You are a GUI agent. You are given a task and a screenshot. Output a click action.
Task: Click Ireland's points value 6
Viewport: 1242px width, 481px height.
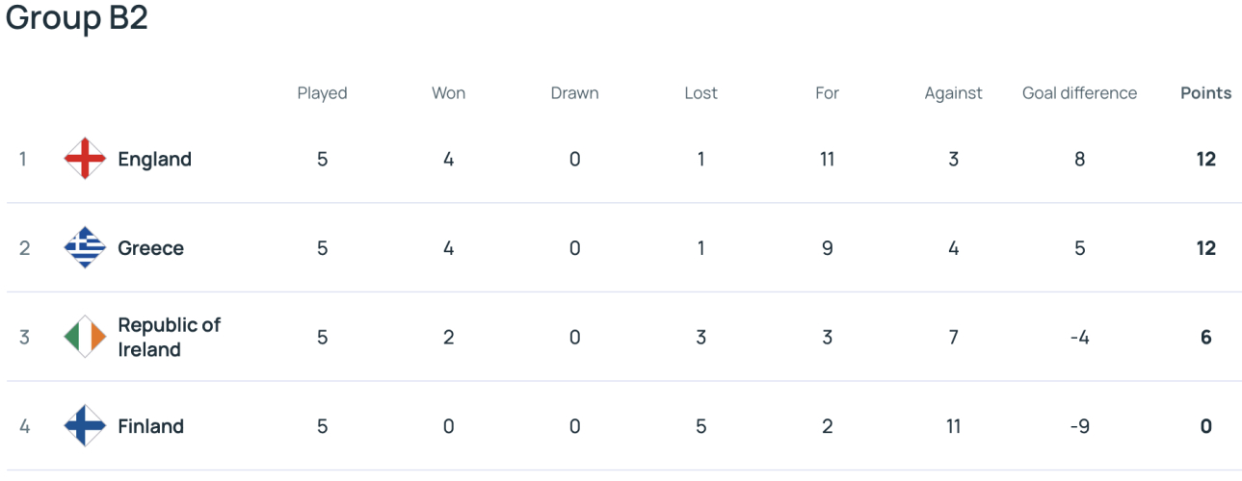[x=1205, y=337]
